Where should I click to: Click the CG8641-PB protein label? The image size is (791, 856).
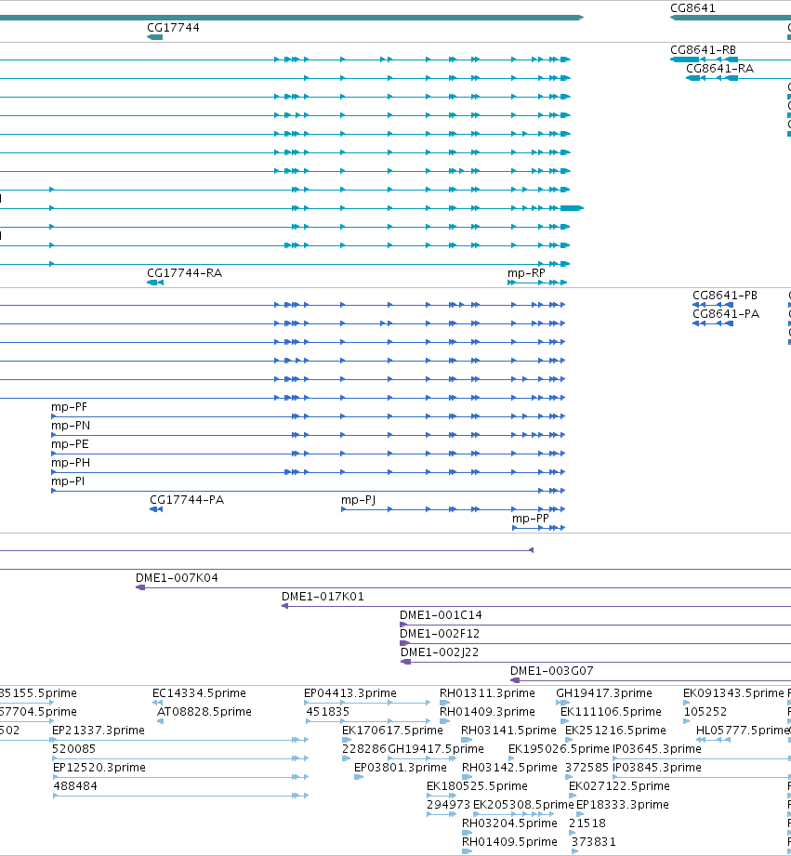[x=725, y=296]
